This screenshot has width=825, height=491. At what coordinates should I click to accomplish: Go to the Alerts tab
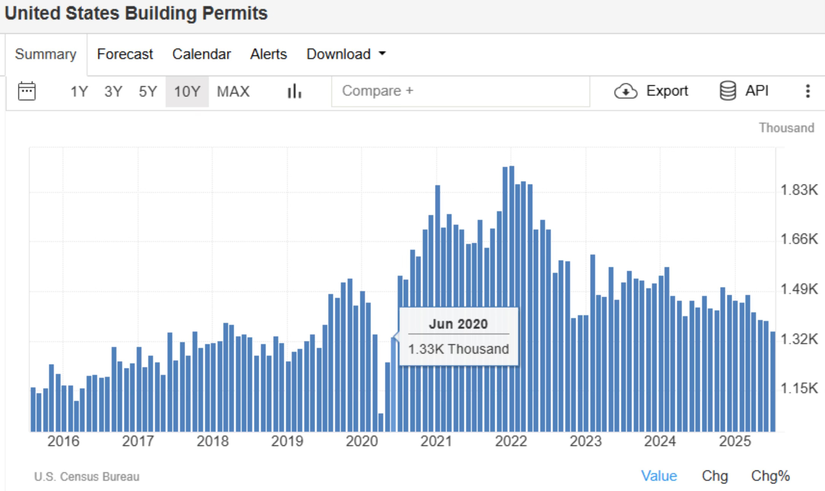point(268,54)
